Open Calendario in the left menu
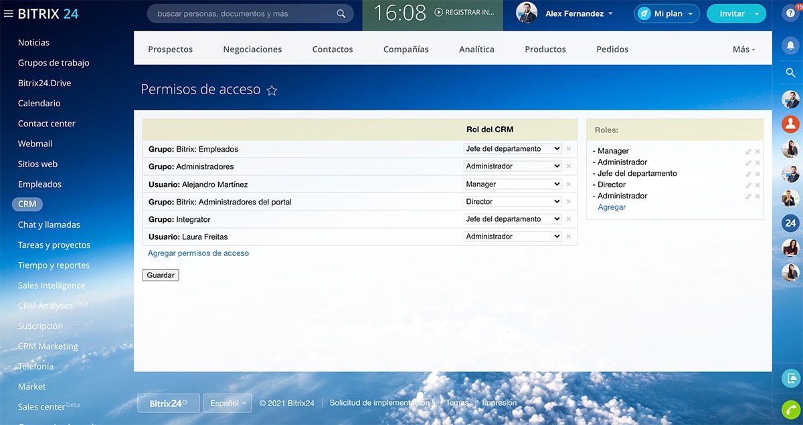 [39, 104]
